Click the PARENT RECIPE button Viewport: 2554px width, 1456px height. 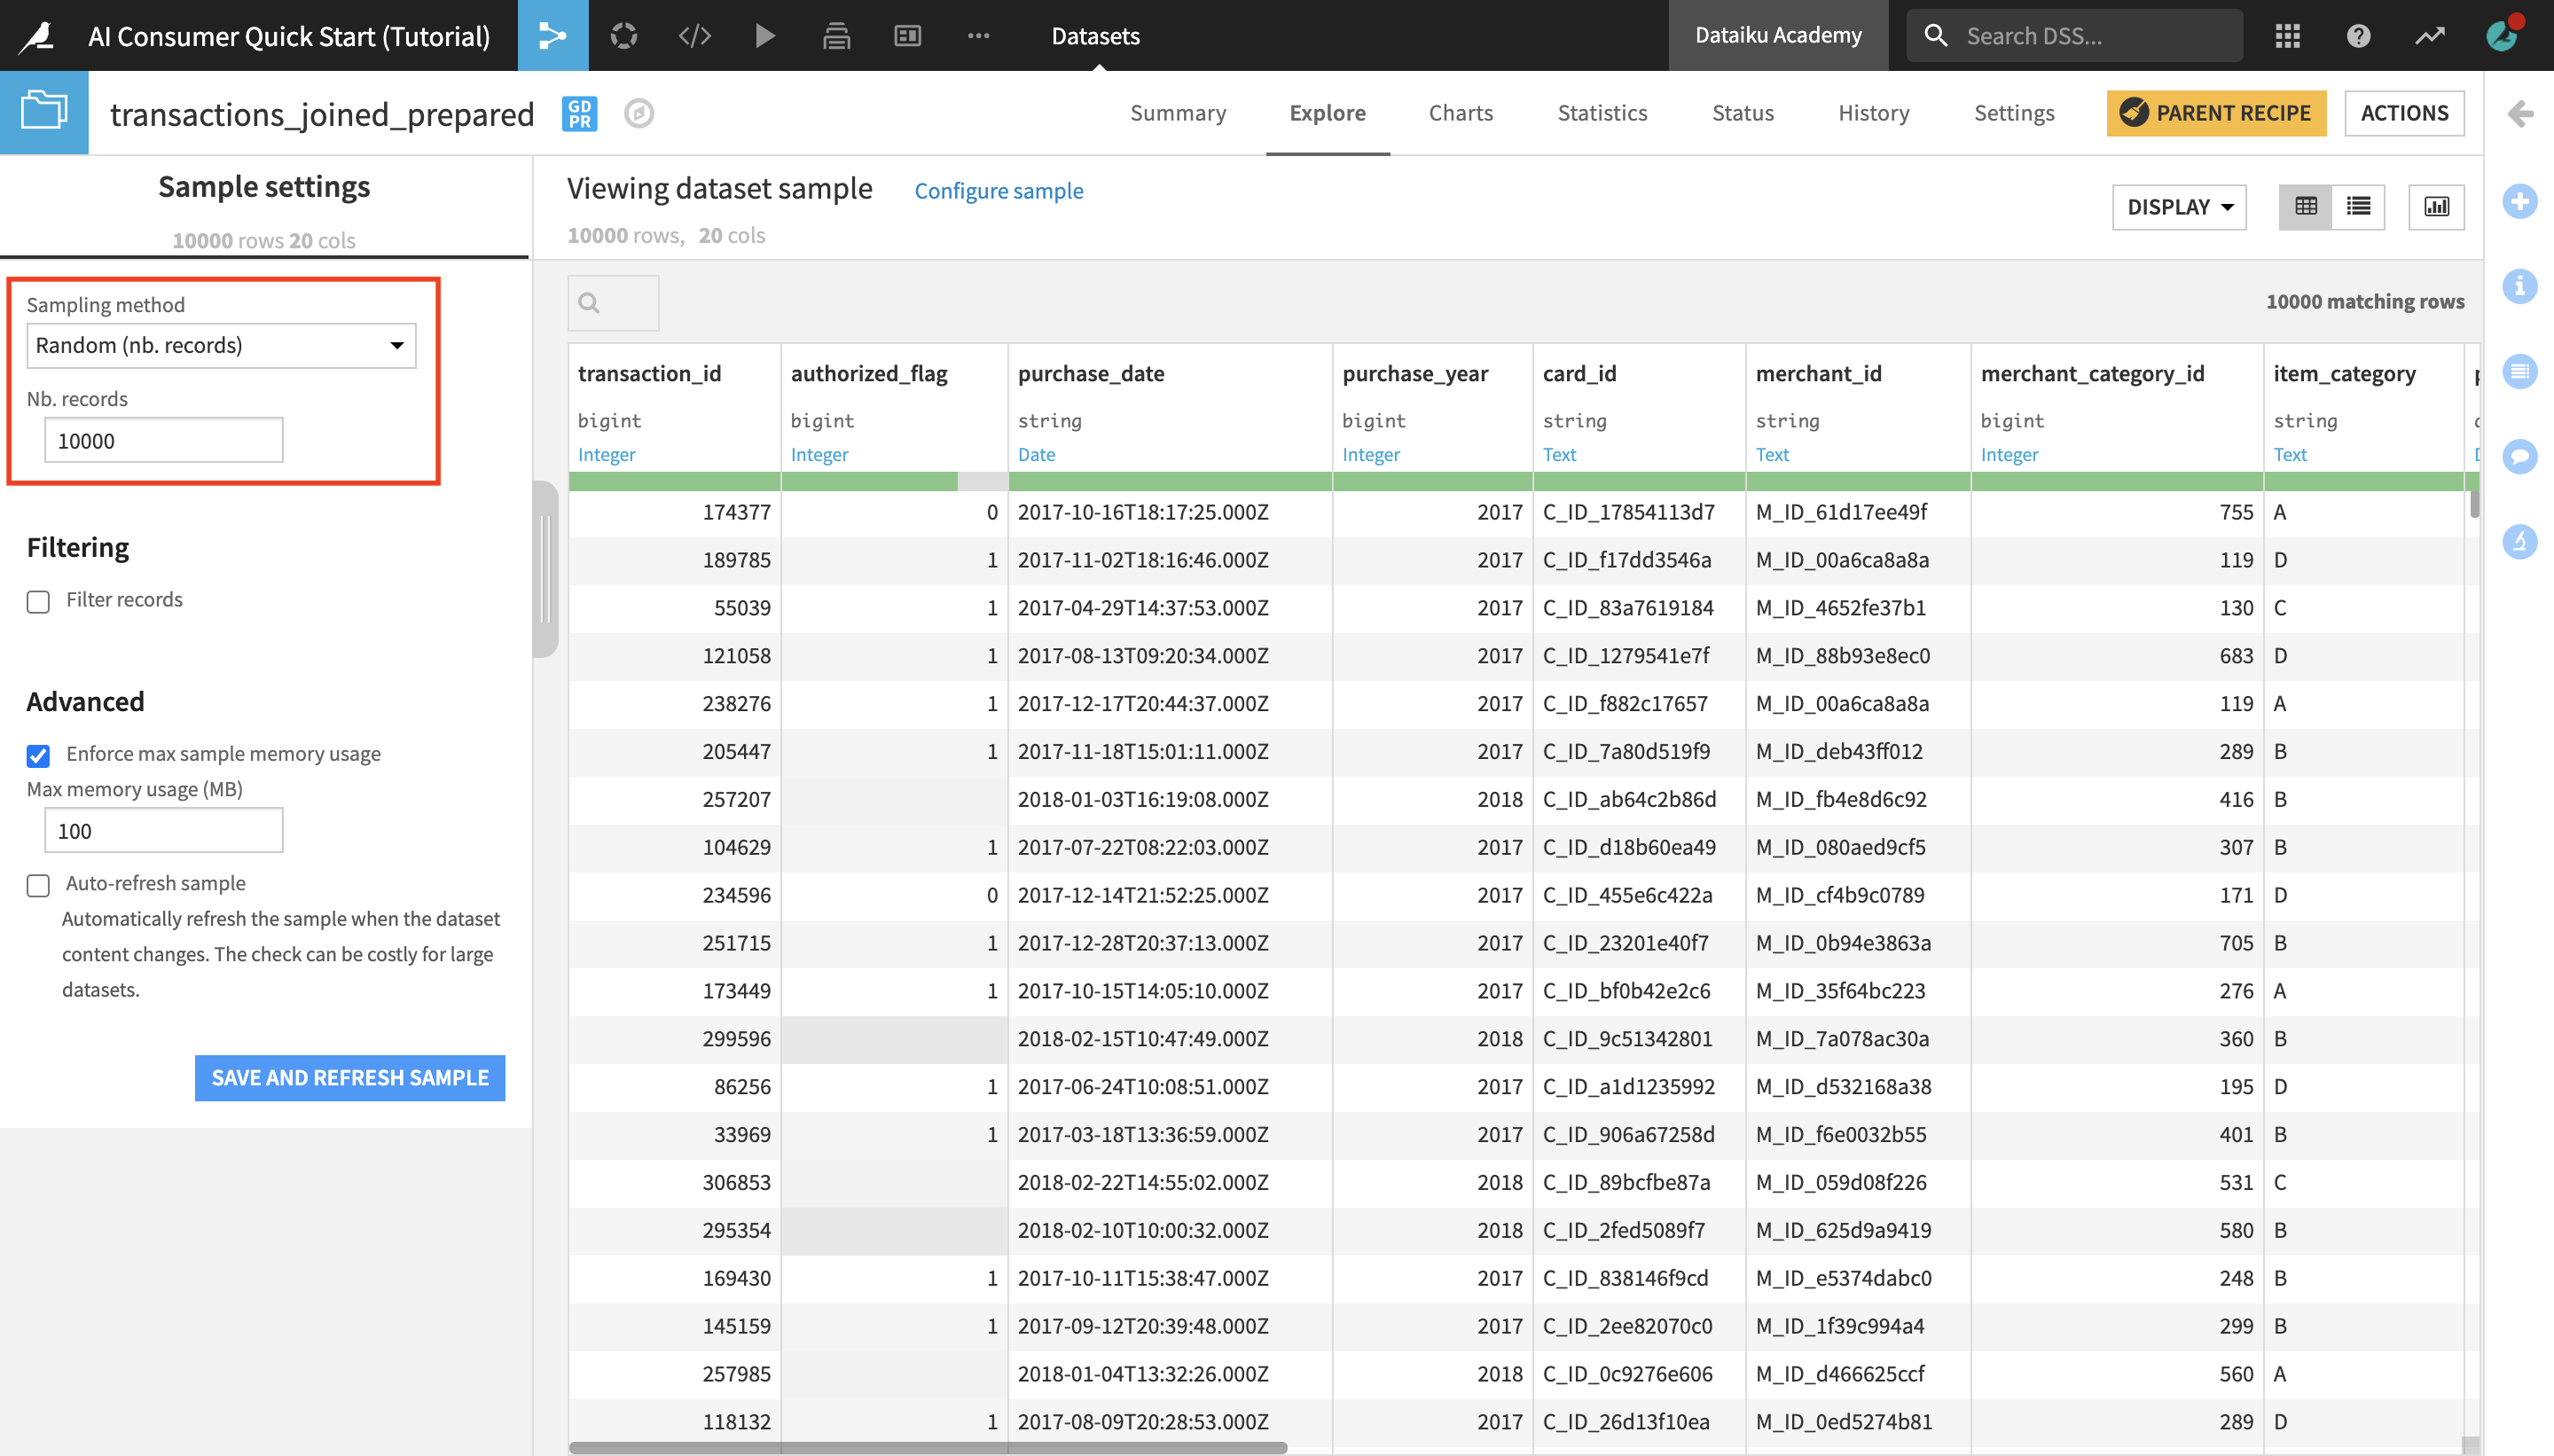pyautogui.click(x=2216, y=113)
